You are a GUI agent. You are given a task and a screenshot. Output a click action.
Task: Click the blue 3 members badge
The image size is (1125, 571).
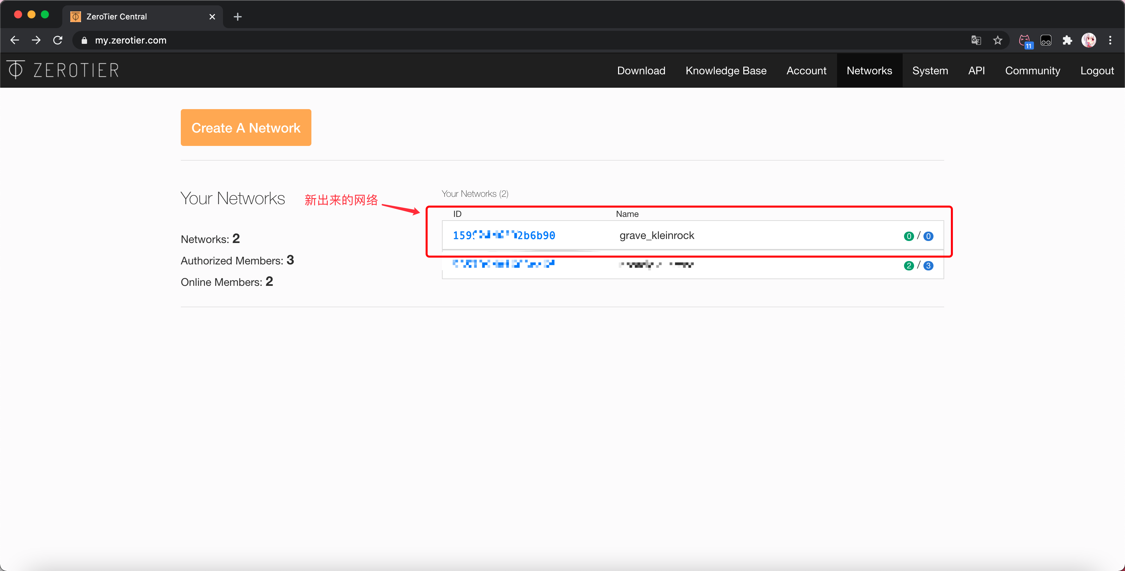coord(928,266)
